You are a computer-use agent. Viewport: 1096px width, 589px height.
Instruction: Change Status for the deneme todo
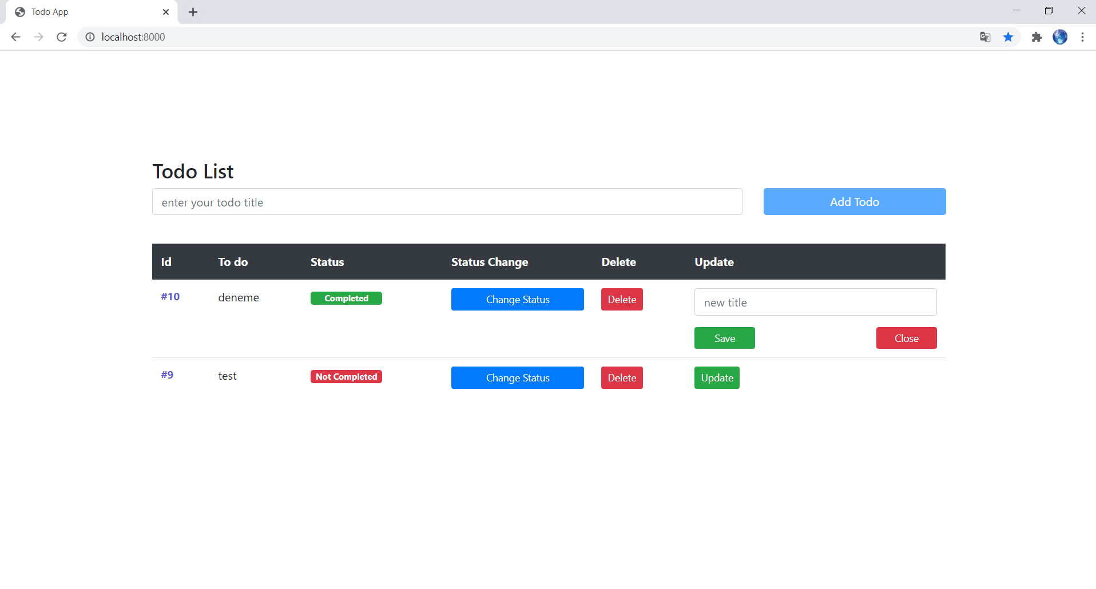[518, 300]
